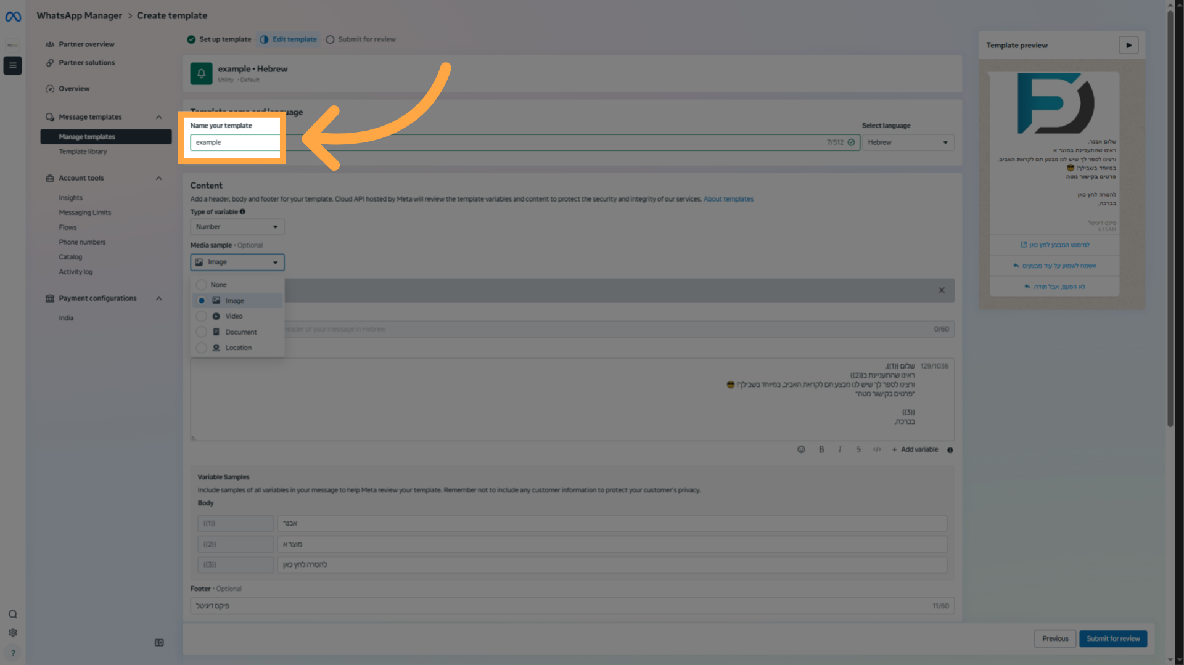1184x665 pixels.
Task: Click sample field for variable {{3}}
Action: pos(612,565)
